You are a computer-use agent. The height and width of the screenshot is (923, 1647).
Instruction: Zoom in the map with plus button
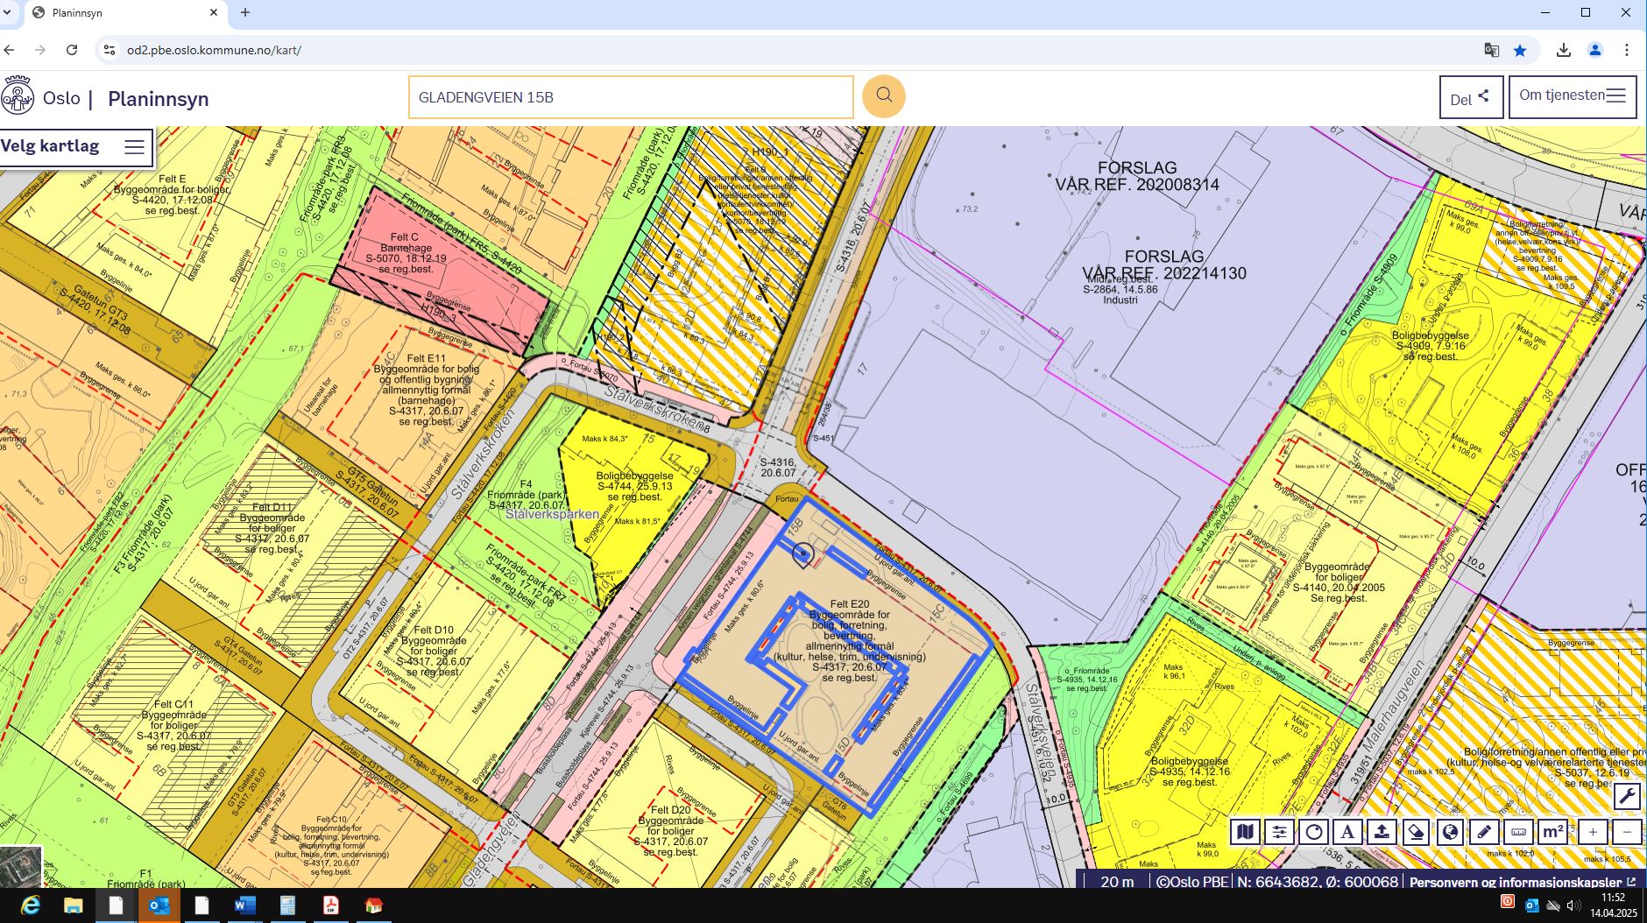pos(1593,832)
